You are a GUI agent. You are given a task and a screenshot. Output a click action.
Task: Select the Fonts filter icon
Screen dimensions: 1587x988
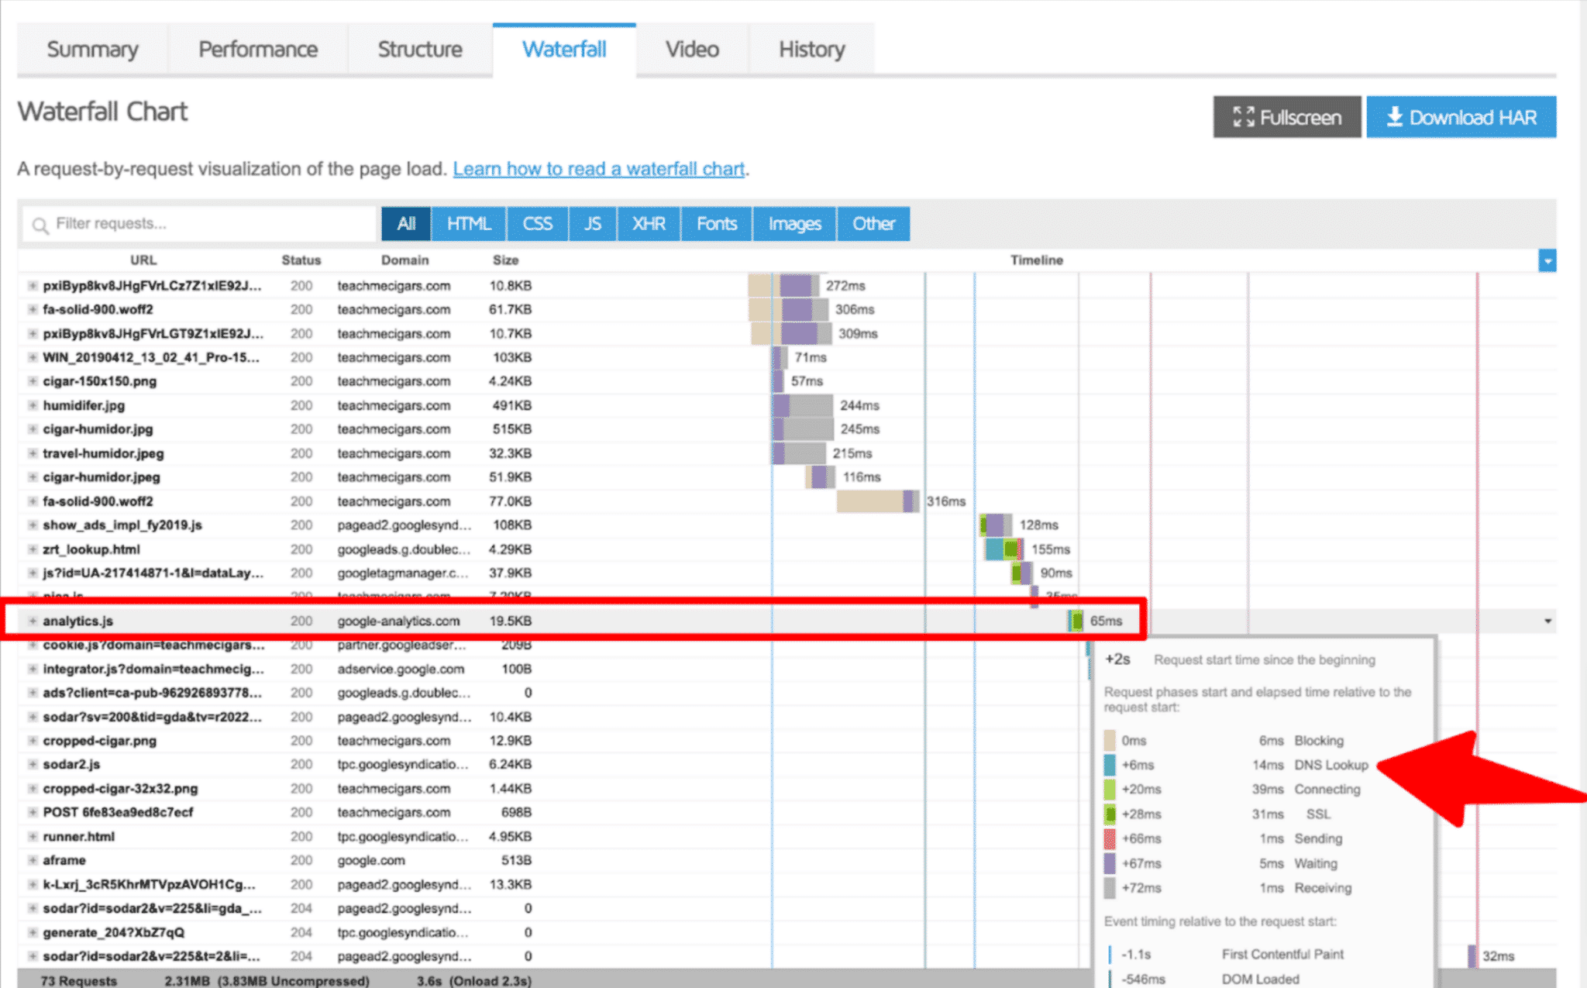pos(712,224)
